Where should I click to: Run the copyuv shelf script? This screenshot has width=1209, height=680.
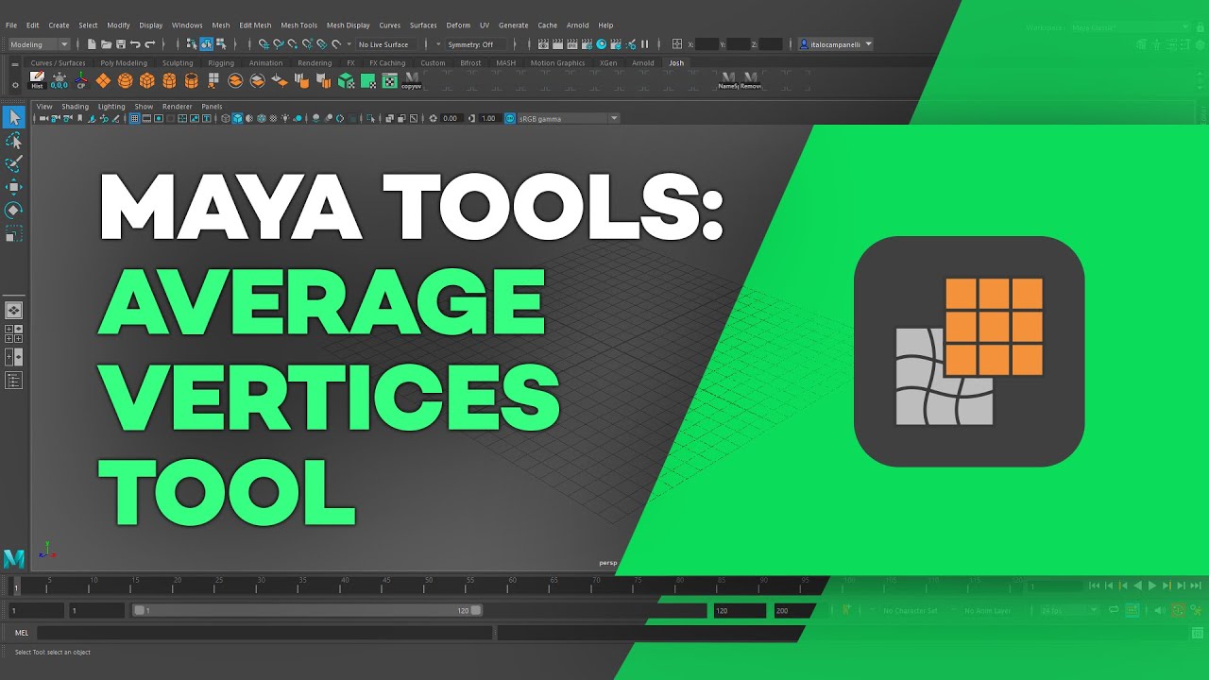[412, 80]
